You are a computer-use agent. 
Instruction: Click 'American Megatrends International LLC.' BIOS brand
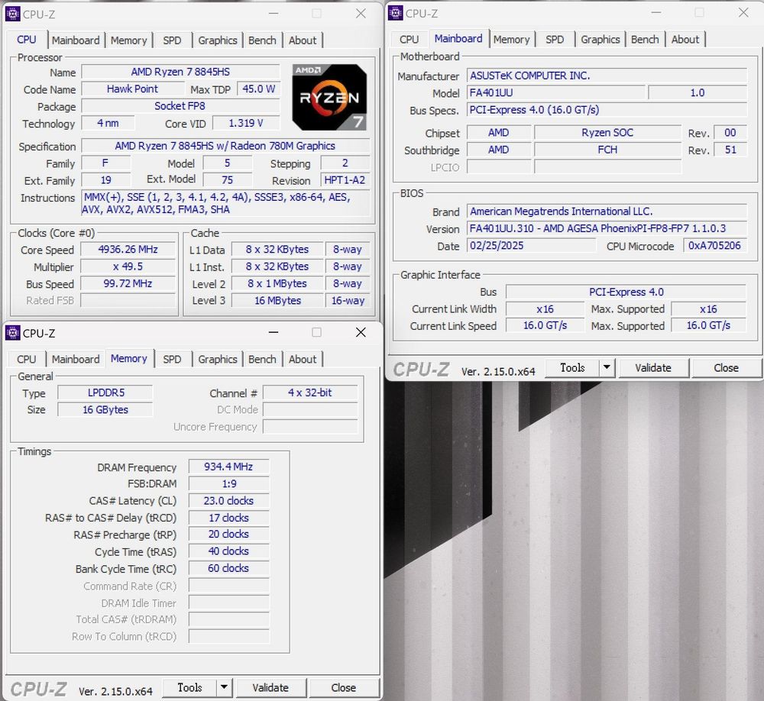[x=607, y=212]
